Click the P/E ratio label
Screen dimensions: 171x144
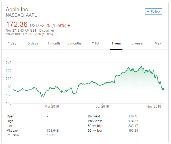pyautogui.click(x=13, y=135)
